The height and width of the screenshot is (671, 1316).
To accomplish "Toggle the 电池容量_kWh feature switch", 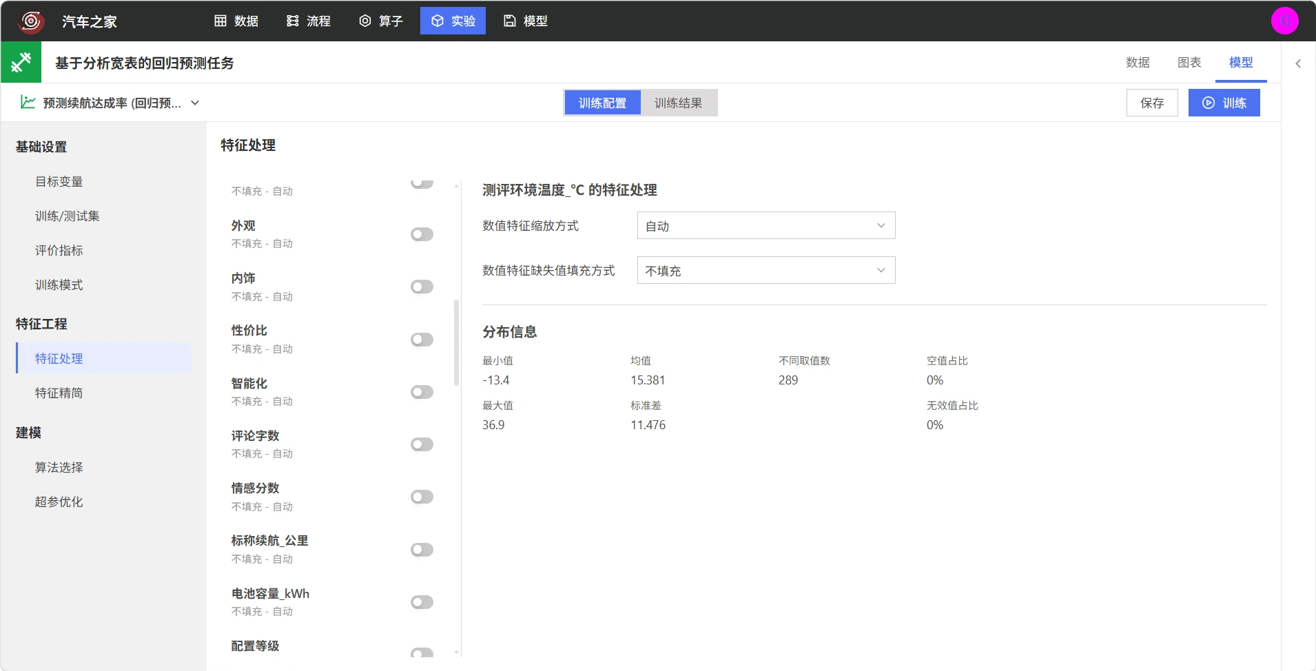I will coord(422,602).
